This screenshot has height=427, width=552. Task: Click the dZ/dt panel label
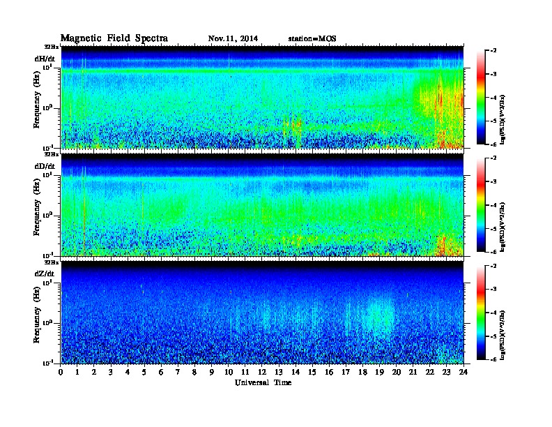coord(45,274)
